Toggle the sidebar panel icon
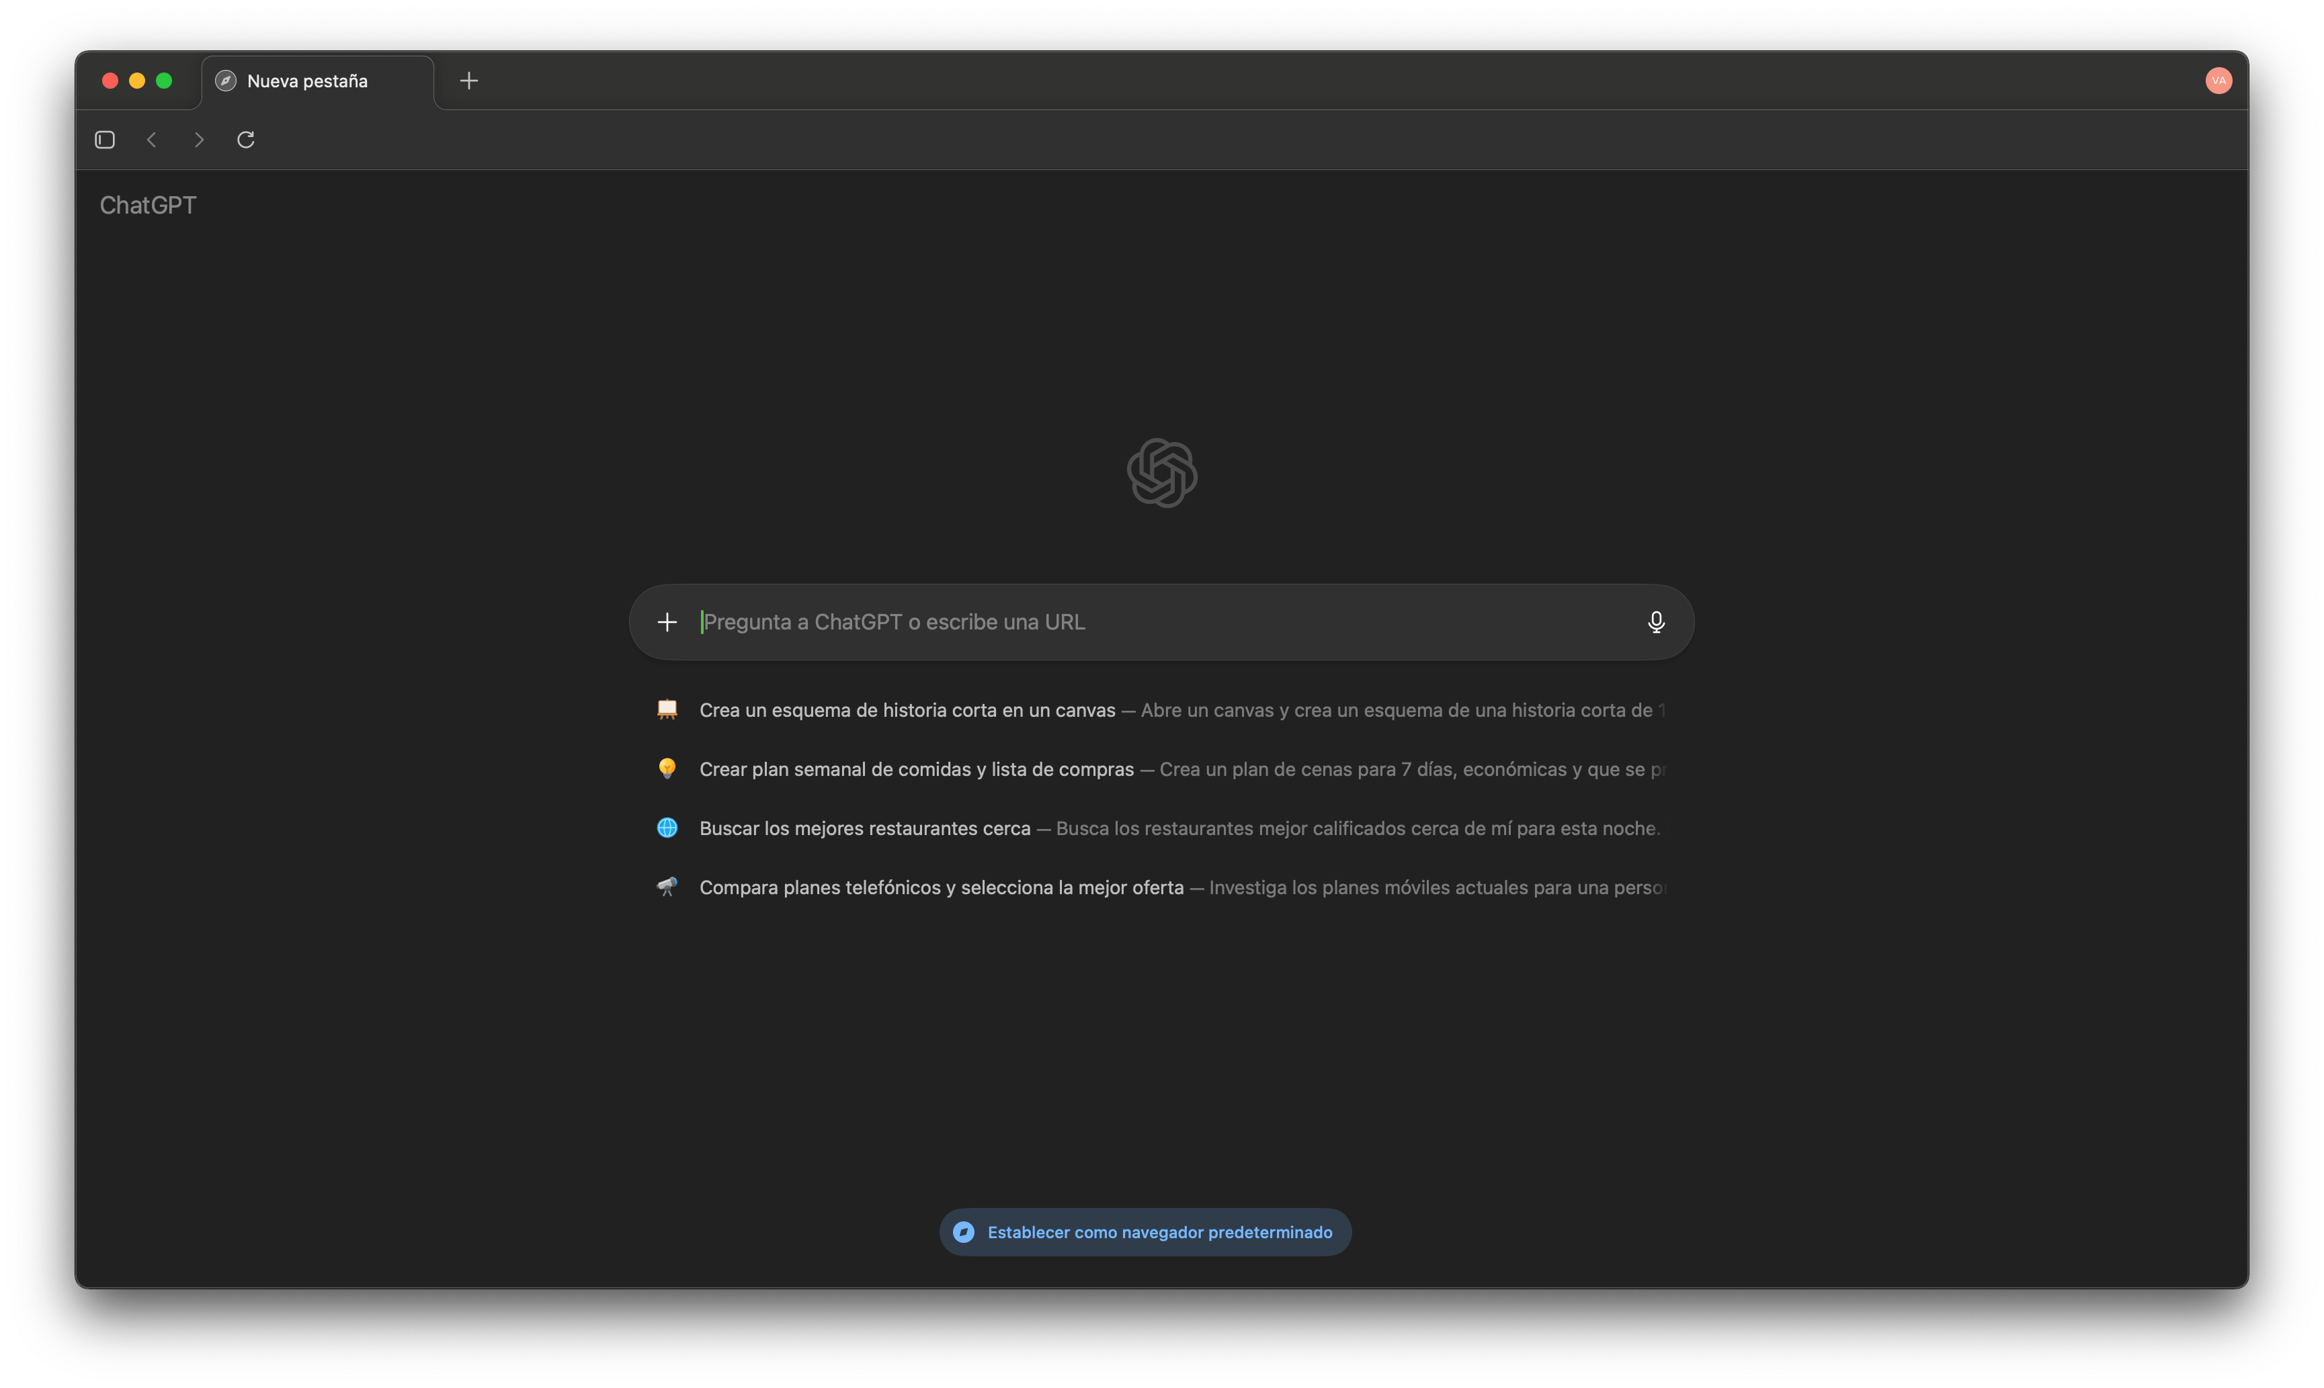Image resolution: width=2324 pixels, height=1388 pixels. point(105,139)
